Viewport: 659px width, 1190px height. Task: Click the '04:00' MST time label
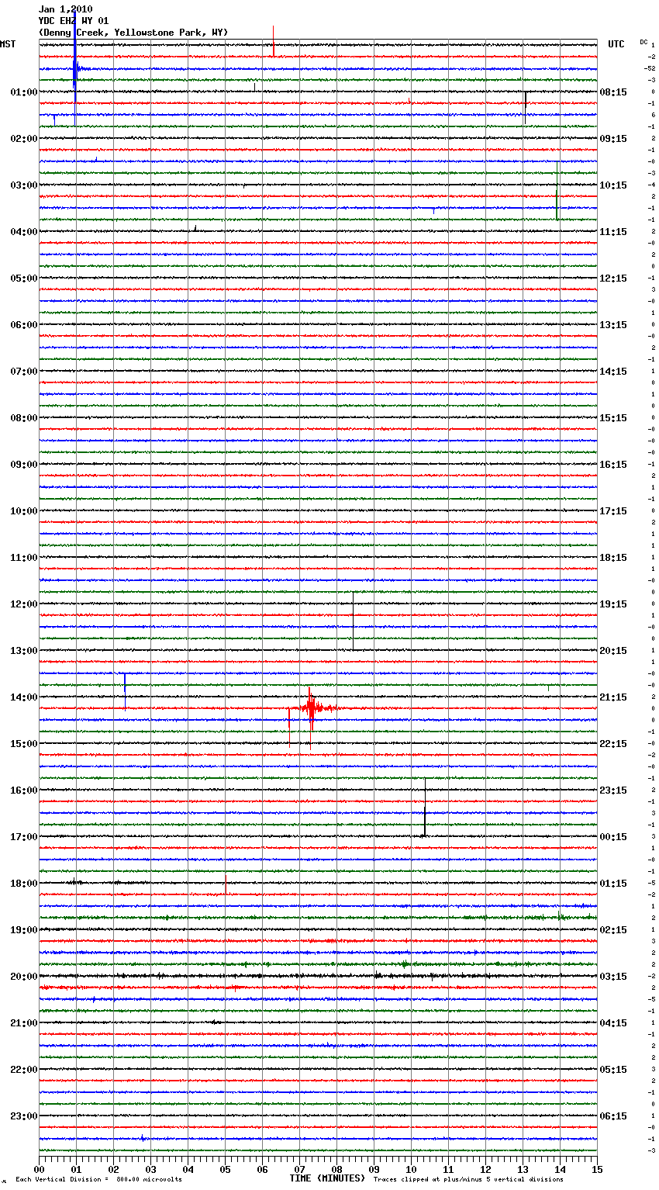point(24,232)
